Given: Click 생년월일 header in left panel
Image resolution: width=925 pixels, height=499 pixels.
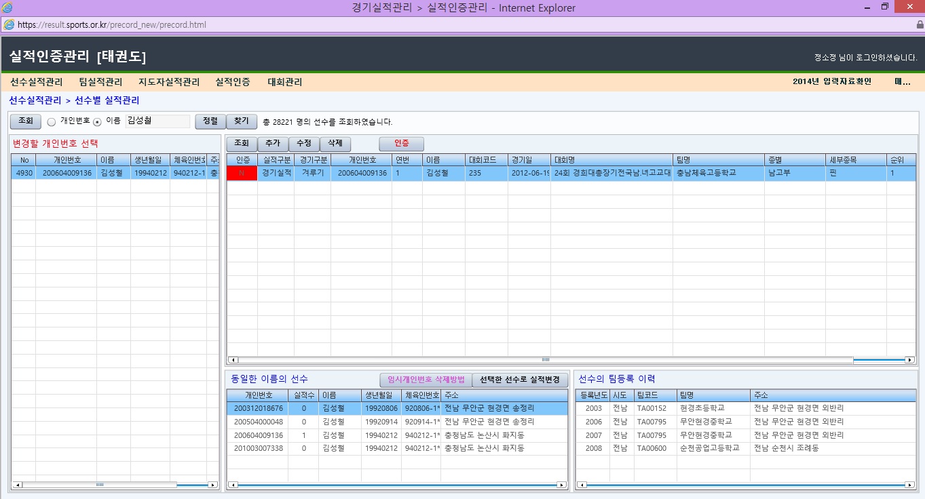Looking at the screenshot, I should [150, 160].
